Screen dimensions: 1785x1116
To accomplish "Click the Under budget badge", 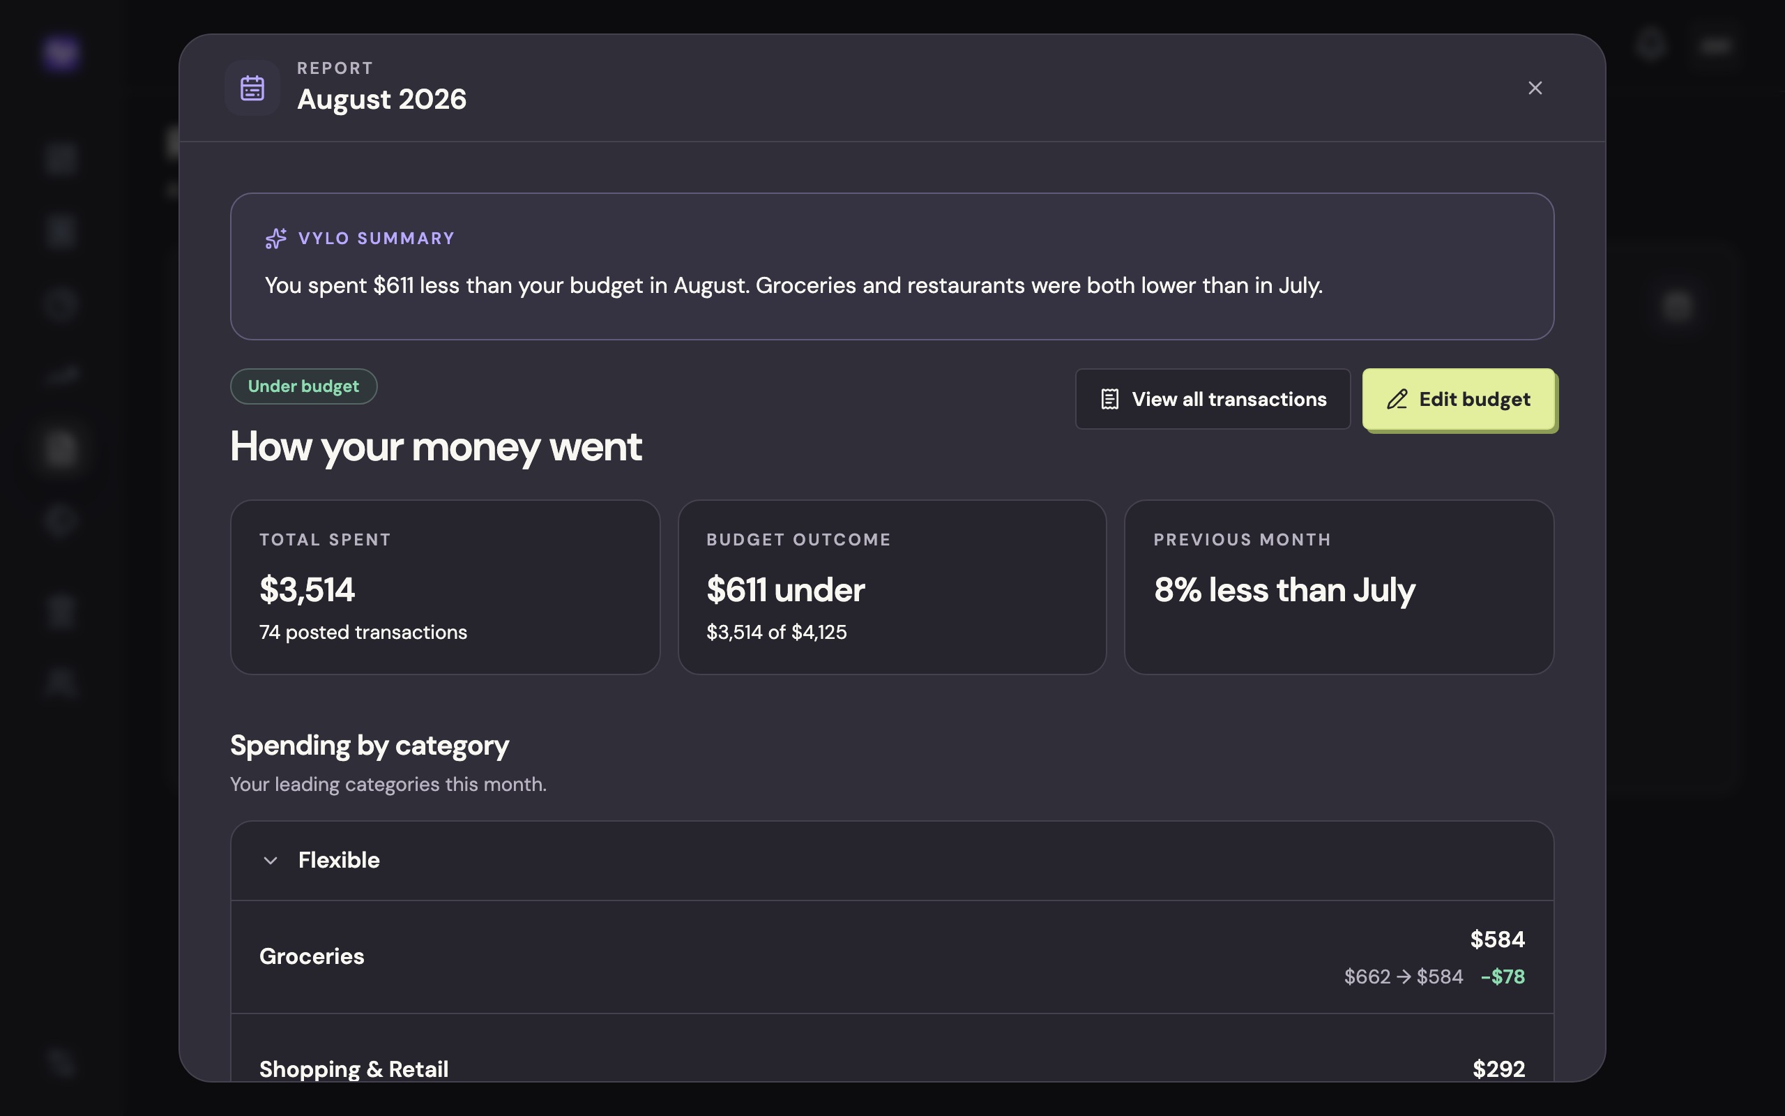I will coord(303,386).
